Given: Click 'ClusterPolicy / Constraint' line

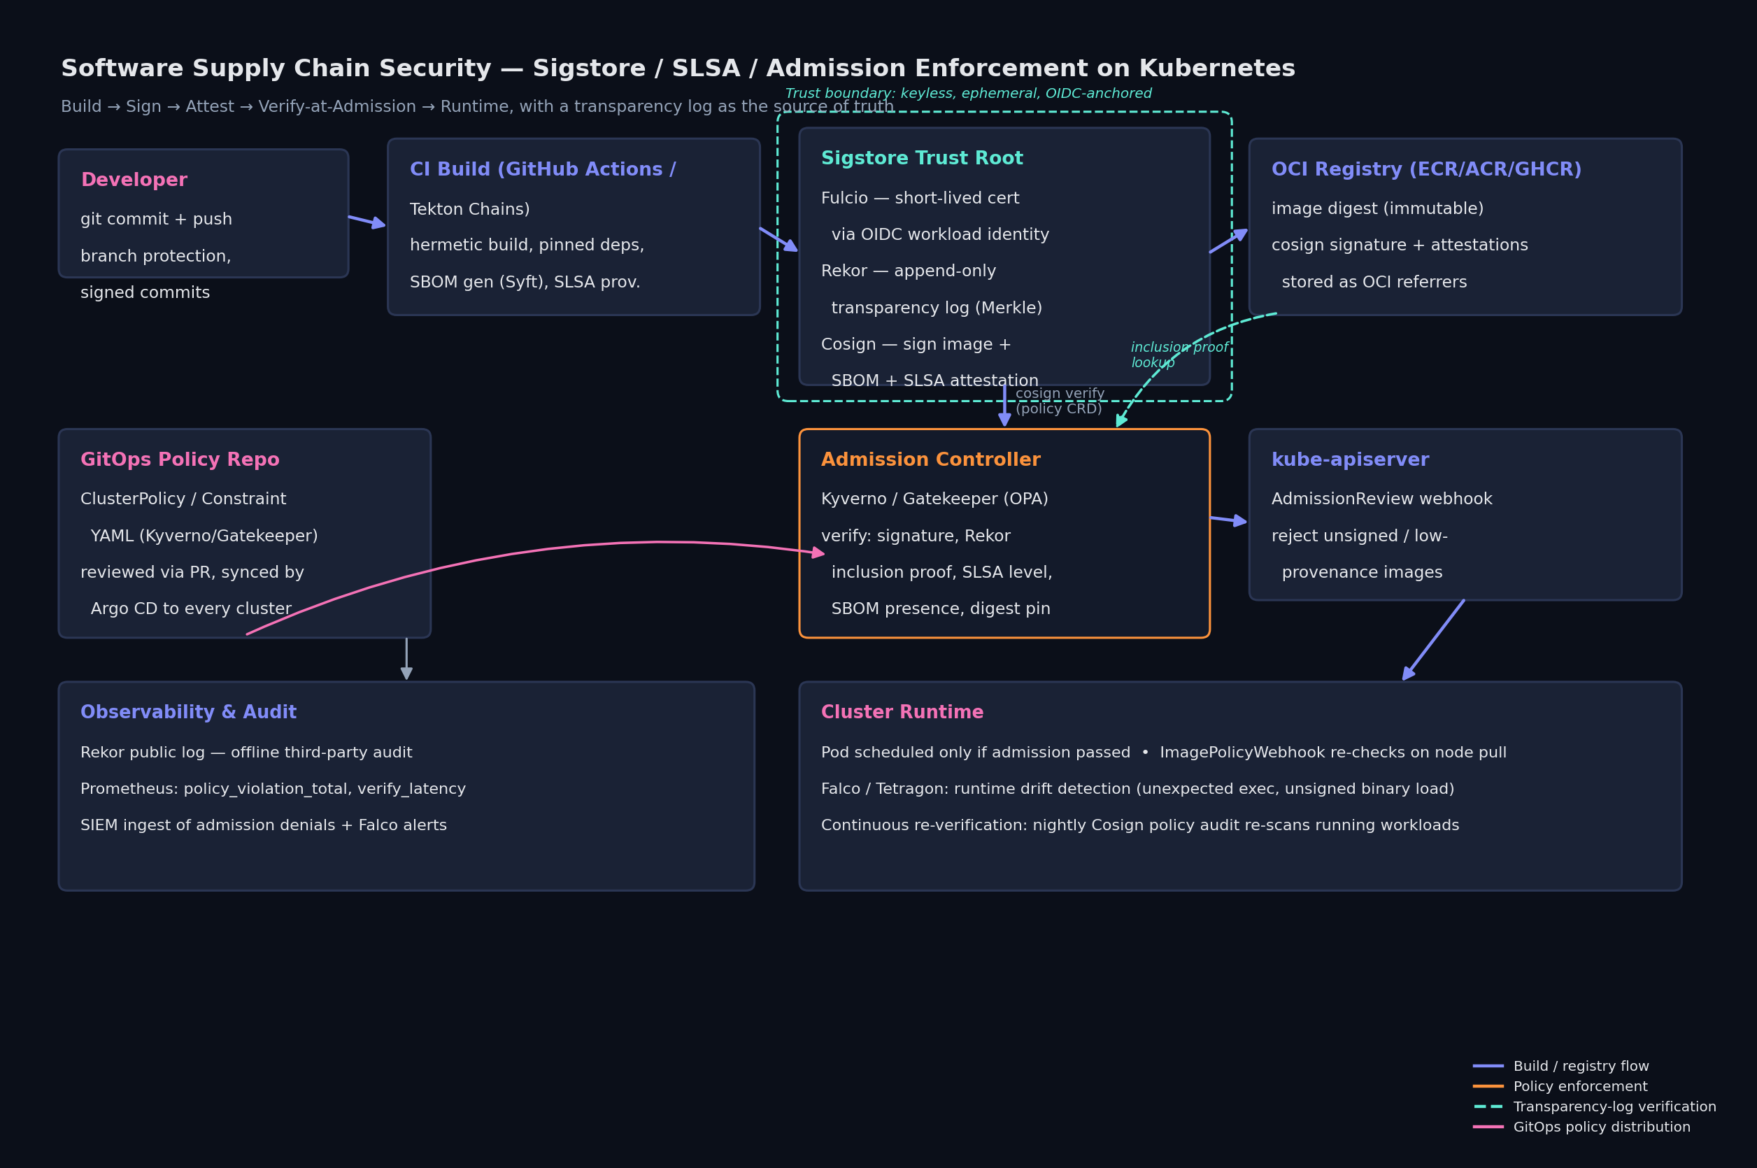Looking at the screenshot, I should 183,499.
